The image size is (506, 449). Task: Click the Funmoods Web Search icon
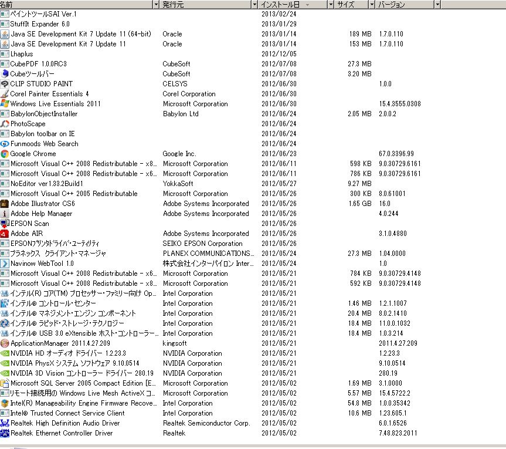[x=5, y=144]
